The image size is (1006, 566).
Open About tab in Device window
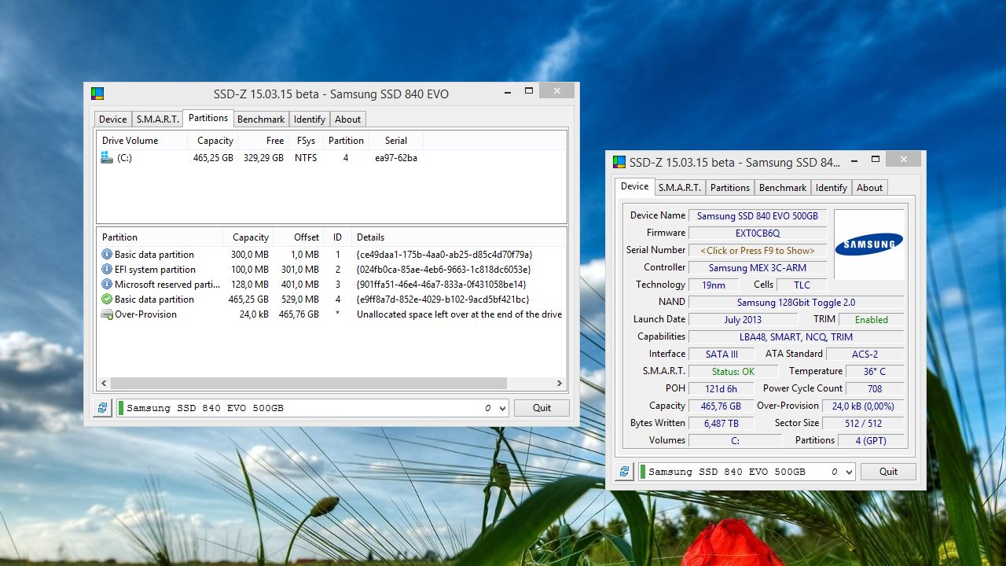(869, 188)
